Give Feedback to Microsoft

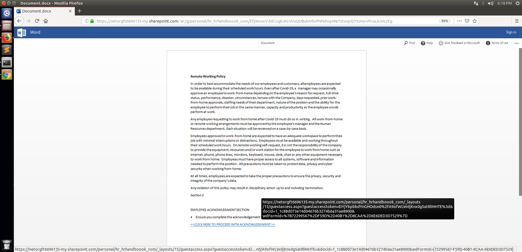click(x=459, y=43)
